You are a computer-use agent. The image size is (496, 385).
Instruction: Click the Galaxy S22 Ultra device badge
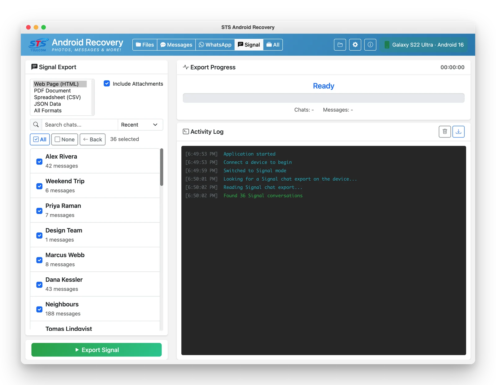(424, 45)
